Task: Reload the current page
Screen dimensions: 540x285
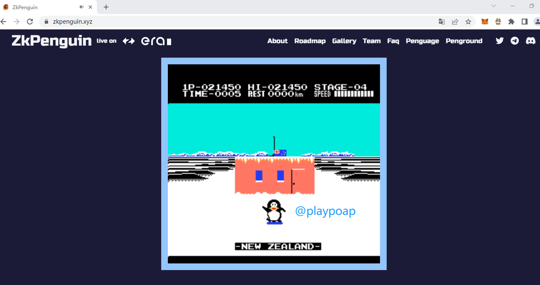Action: pyautogui.click(x=30, y=21)
